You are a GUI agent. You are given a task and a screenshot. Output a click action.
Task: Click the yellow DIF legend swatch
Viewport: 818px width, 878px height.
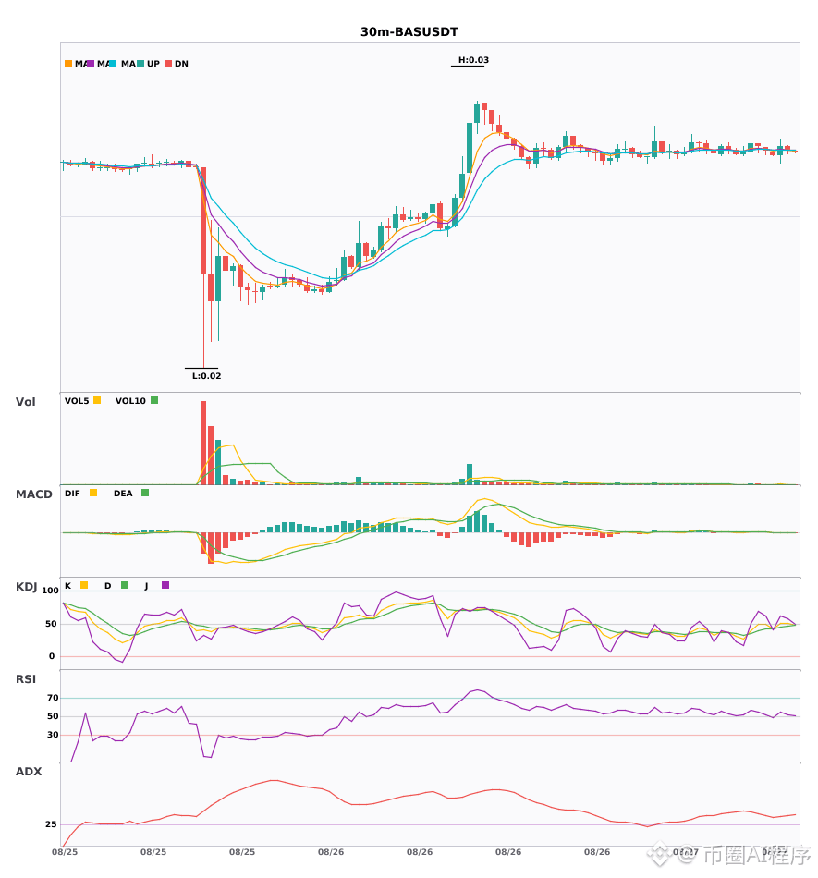pyautogui.click(x=93, y=493)
